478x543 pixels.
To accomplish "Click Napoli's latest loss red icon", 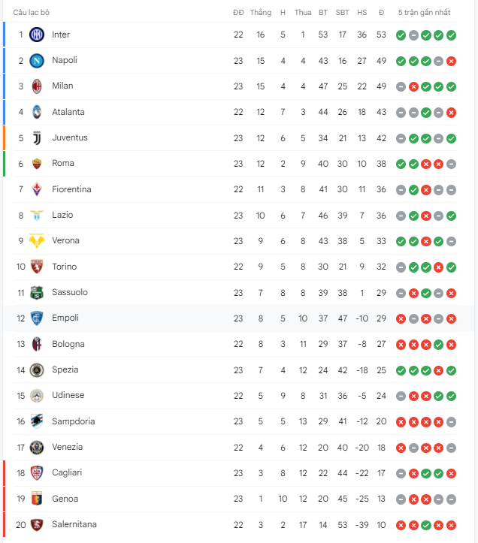I will (x=451, y=62).
